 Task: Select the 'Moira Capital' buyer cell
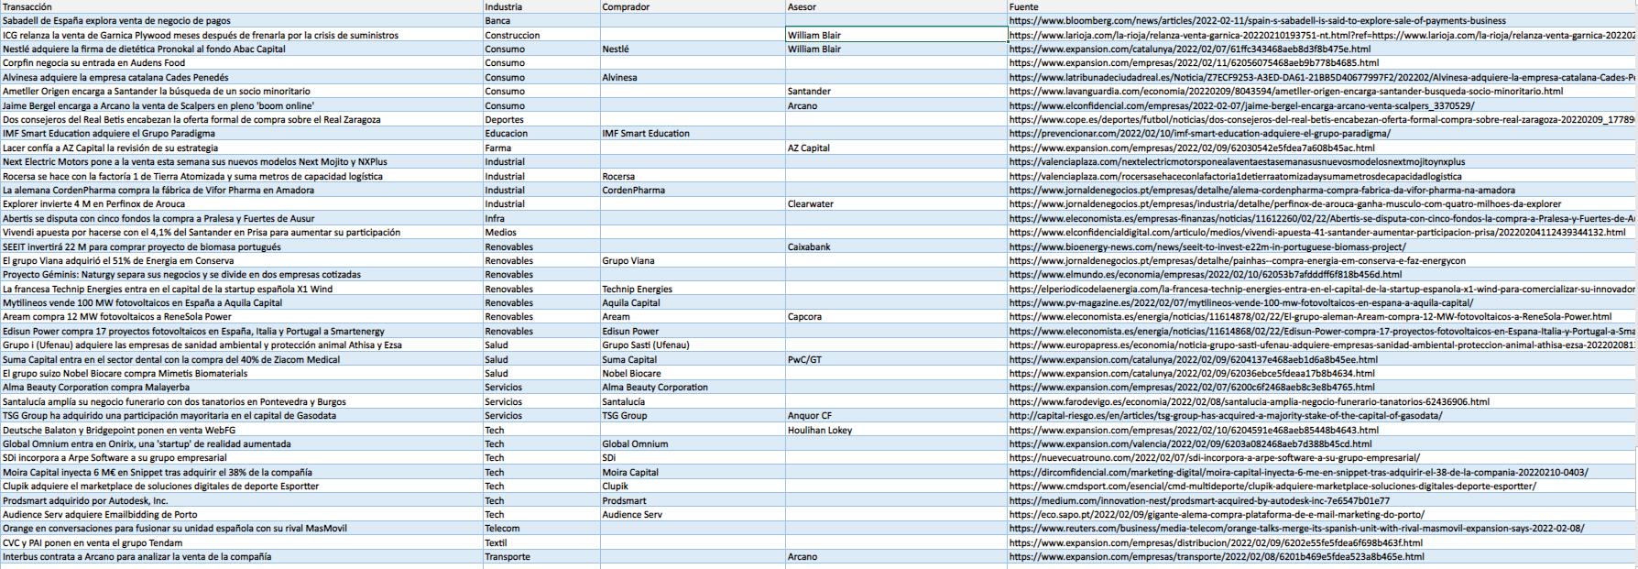[x=693, y=473]
